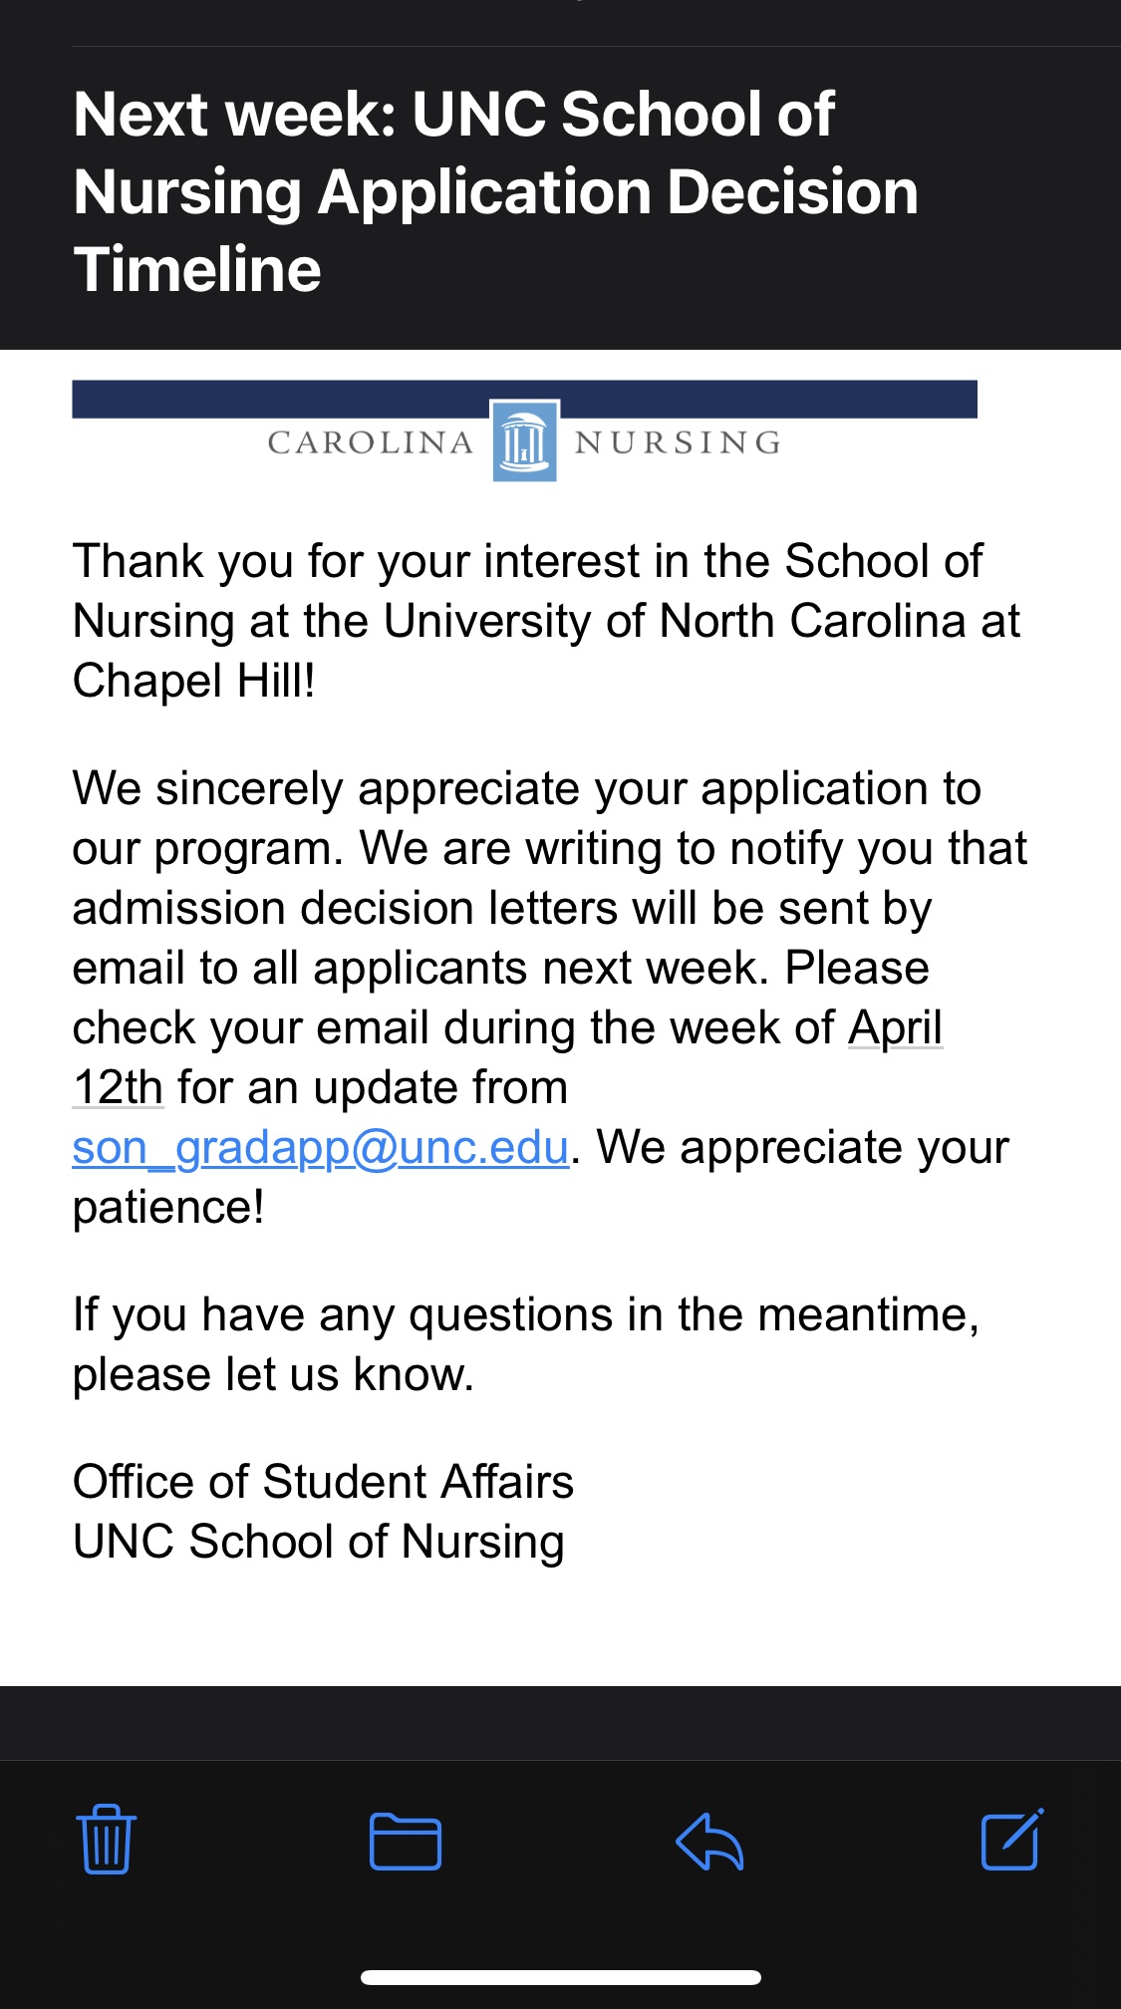Tap the word "patience!" in the message
This screenshot has height=2009, width=1121.
(168, 1208)
